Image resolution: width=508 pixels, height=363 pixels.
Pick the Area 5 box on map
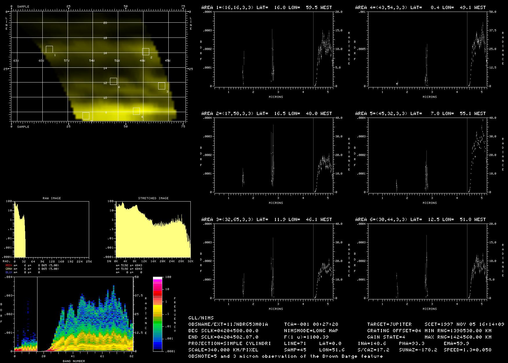(86, 116)
